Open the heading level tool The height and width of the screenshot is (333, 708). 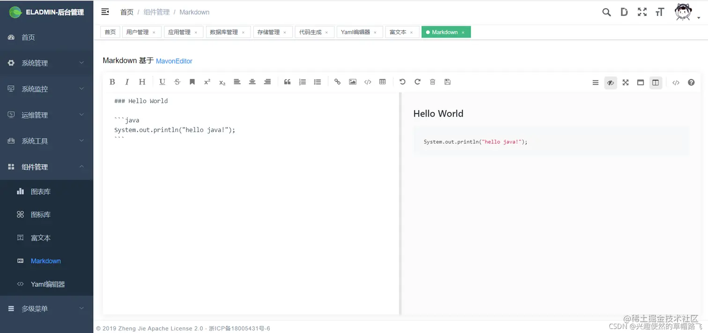[x=142, y=82]
